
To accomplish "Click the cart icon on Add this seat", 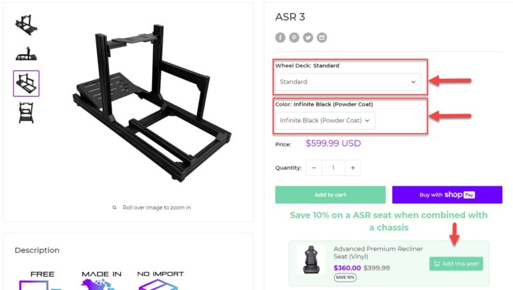I will (437, 263).
